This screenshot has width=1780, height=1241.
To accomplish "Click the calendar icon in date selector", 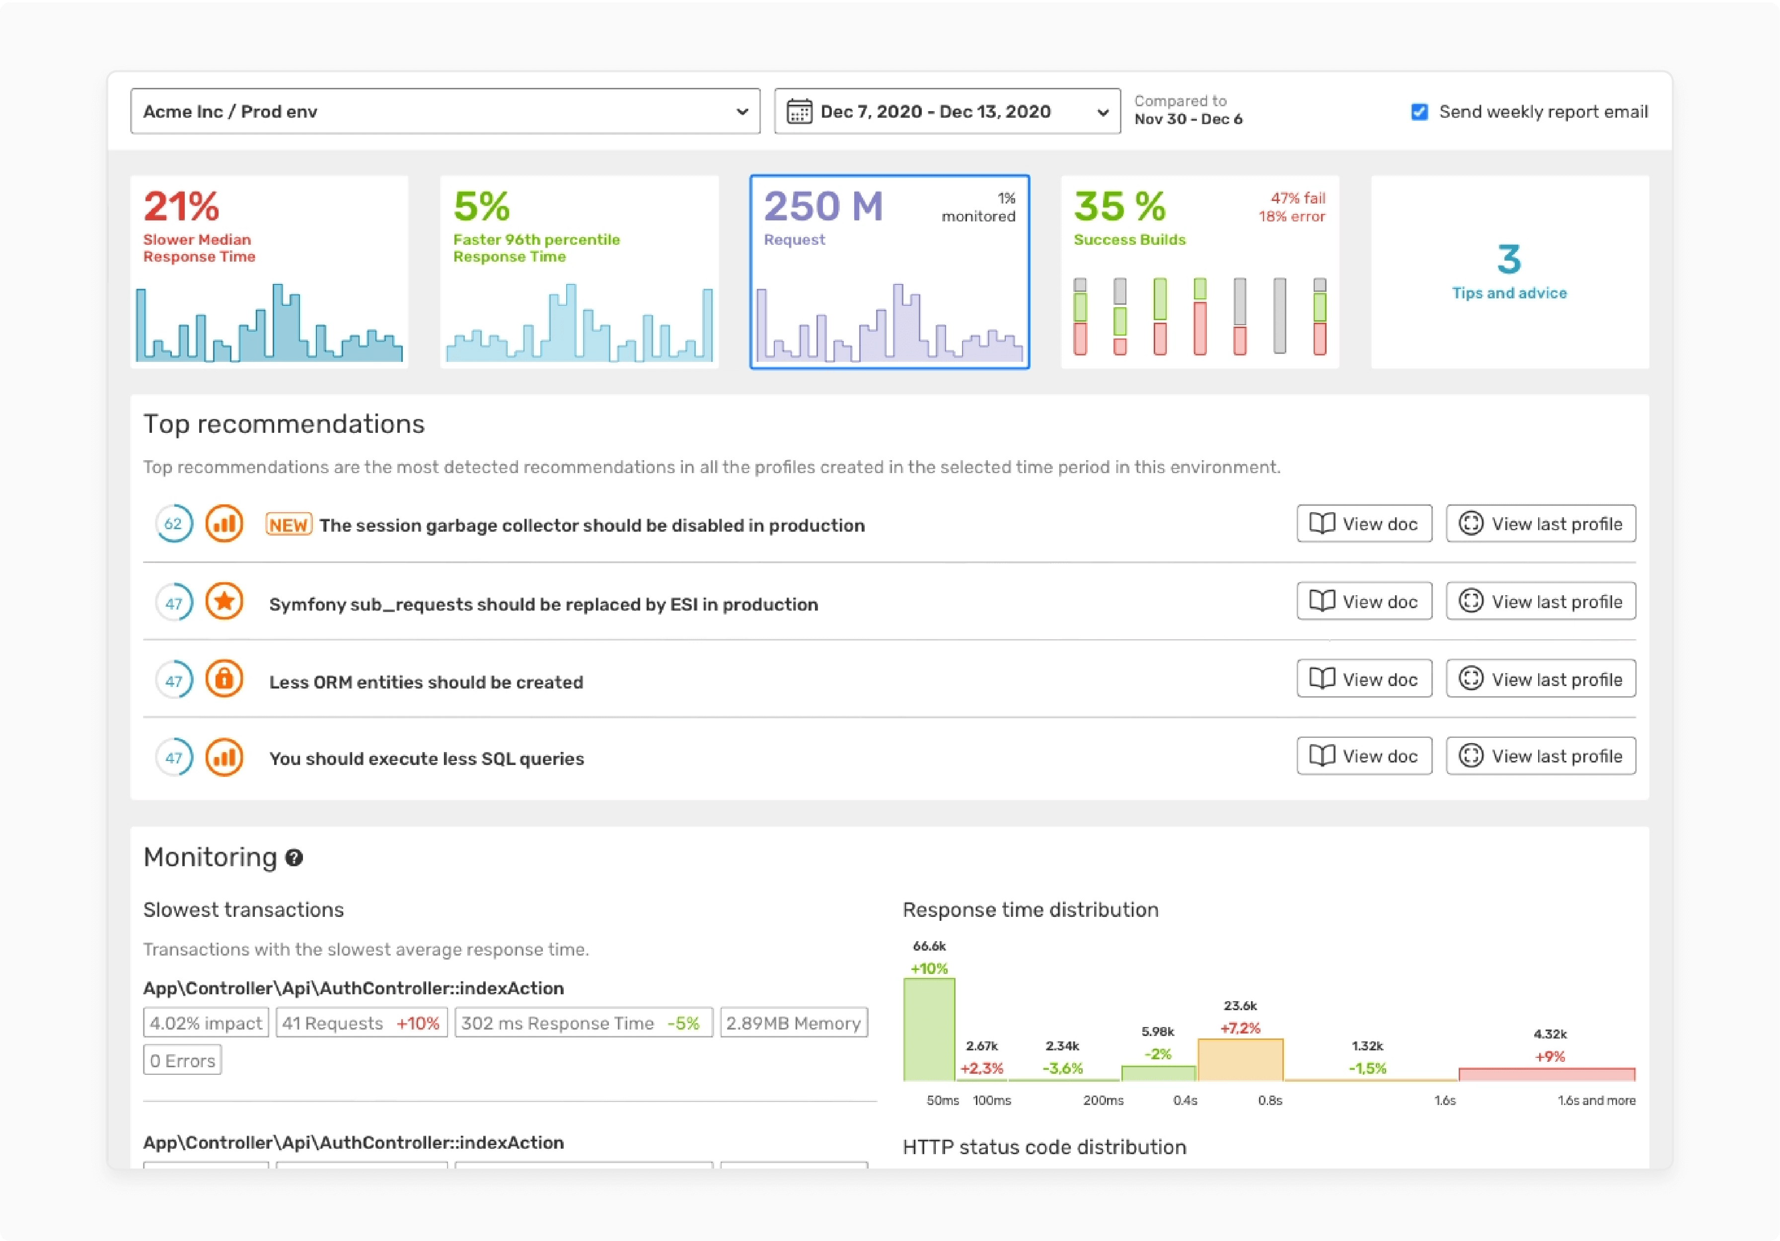I will click(x=799, y=112).
